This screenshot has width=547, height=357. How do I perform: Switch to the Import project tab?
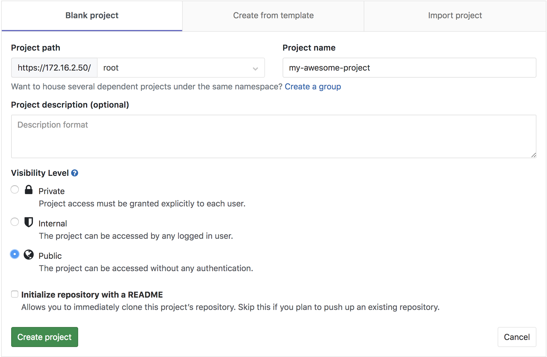[x=455, y=16]
